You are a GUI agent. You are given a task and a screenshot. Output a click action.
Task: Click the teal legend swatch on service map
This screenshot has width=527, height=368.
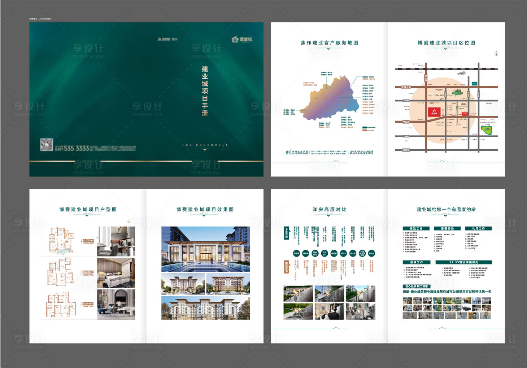[365, 127]
